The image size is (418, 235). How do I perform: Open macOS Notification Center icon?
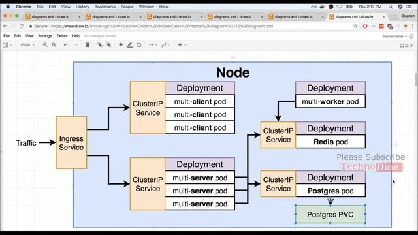coord(409,7)
